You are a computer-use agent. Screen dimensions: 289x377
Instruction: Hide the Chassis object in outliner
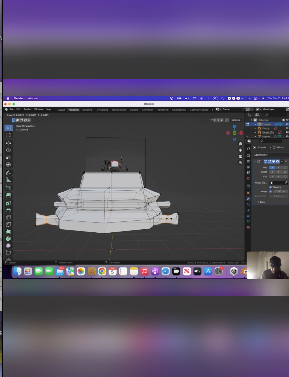pyautogui.click(x=287, y=124)
